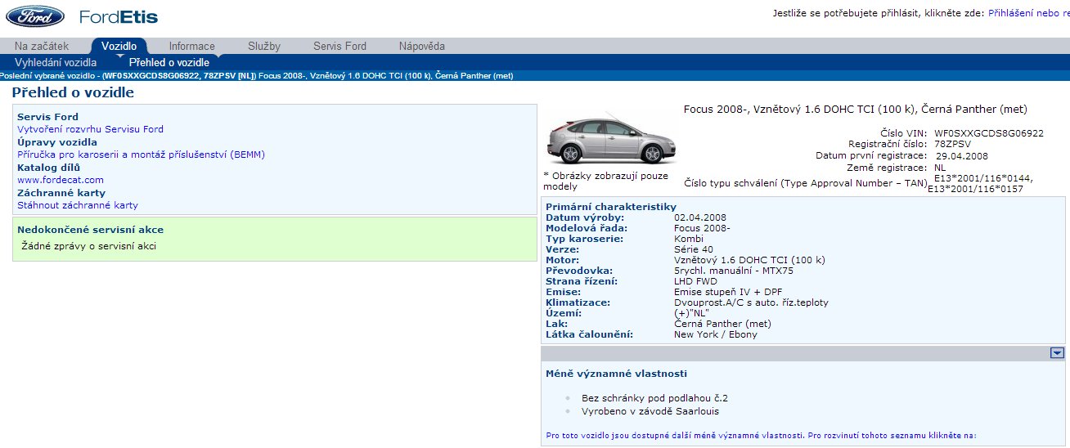Click Stáhnout záchranné karty link
The width and height of the screenshot is (1070, 448).
[78, 205]
